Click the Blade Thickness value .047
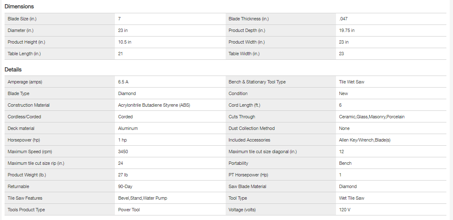The height and width of the screenshot is (220, 453). [343, 19]
